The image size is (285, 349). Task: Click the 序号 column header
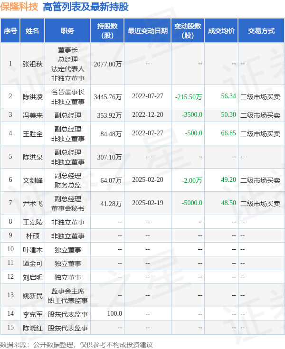pos(10,31)
